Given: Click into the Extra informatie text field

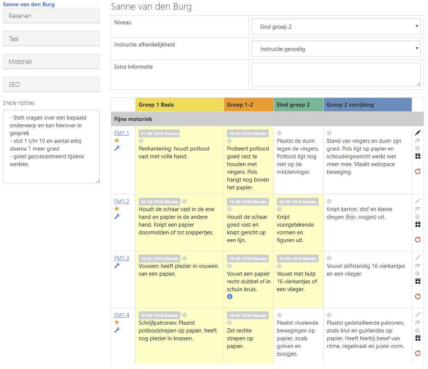Looking at the screenshot, I should pos(336,74).
